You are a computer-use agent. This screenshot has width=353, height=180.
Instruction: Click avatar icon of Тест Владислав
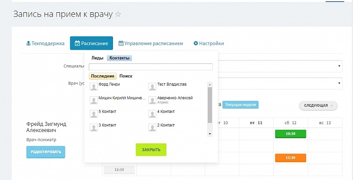coord(152,86)
